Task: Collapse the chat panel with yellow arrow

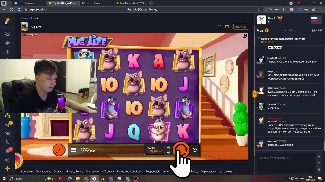Action: click(x=254, y=94)
